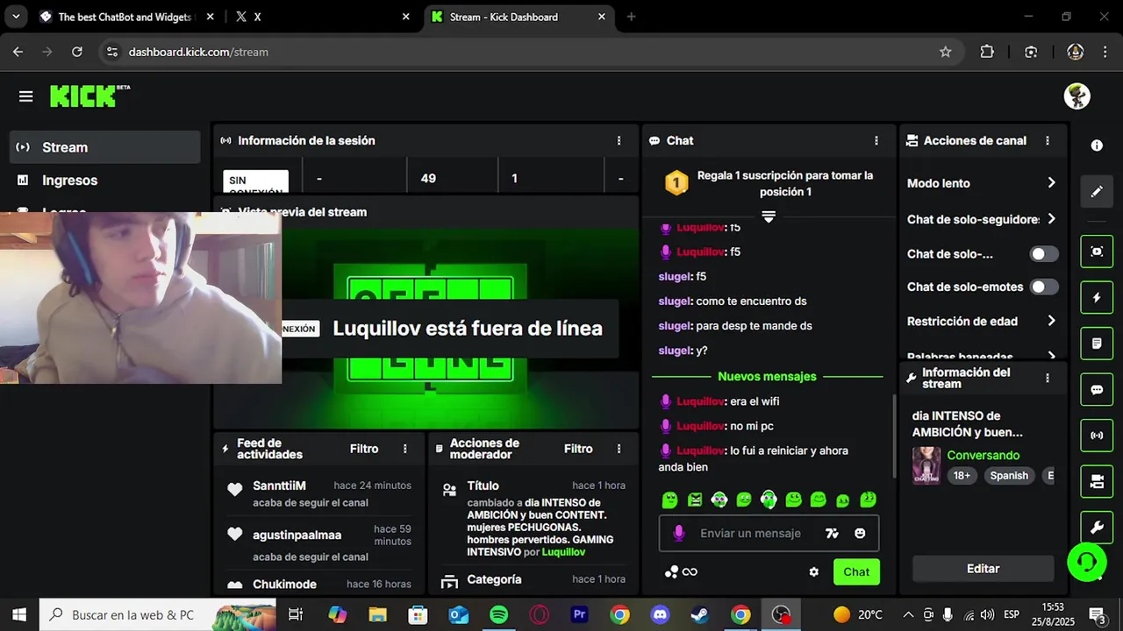Click the collapse icon under gift subscription banner
1123x631 pixels.
[769, 216]
